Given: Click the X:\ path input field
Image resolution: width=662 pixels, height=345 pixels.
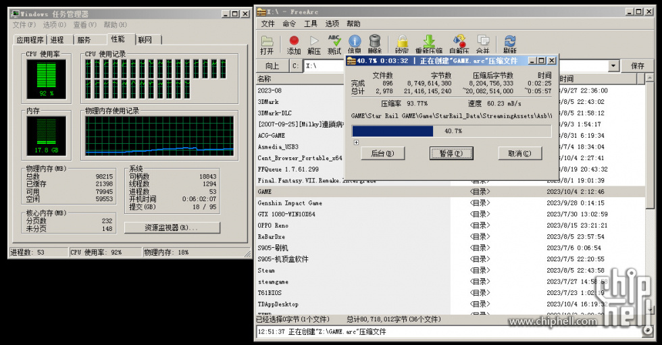Looking at the screenshot, I should (x=324, y=65).
